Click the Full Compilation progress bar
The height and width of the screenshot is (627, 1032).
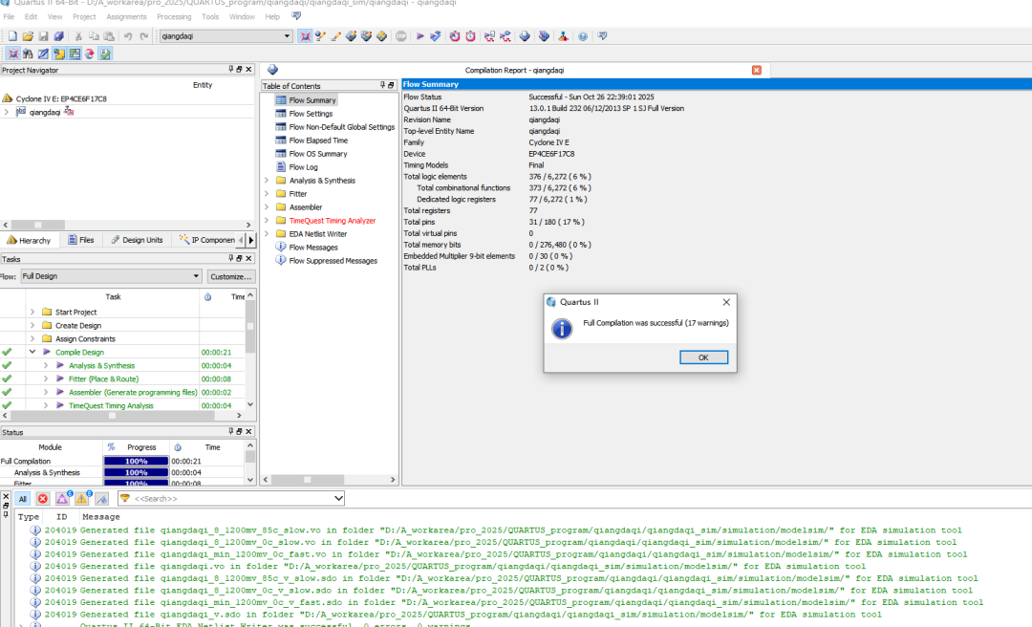coord(136,461)
